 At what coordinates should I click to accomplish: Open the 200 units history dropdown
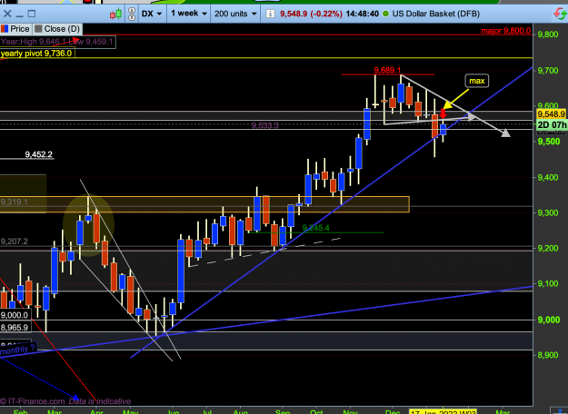coord(235,14)
